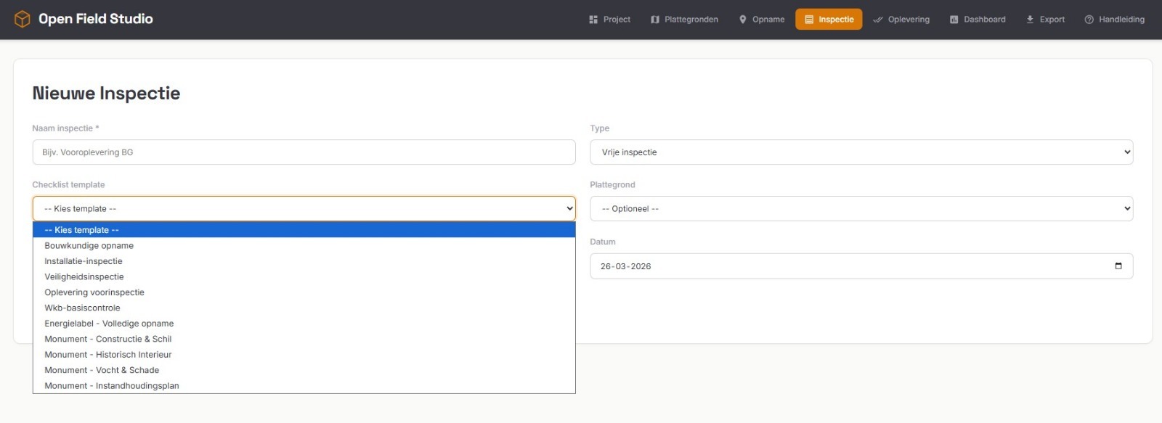Expand the Type dropdown
This screenshot has height=423, width=1162.
(x=861, y=152)
